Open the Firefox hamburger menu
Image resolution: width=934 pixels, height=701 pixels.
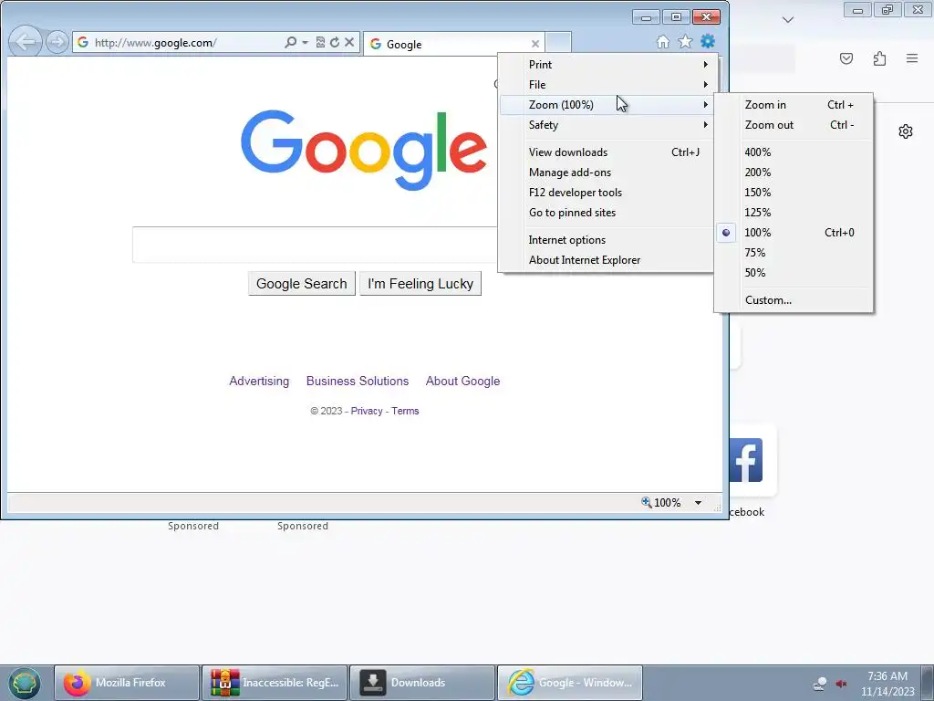[912, 58]
